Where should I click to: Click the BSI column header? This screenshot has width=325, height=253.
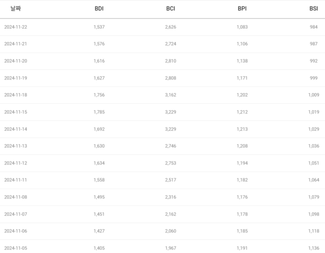(314, 9)
